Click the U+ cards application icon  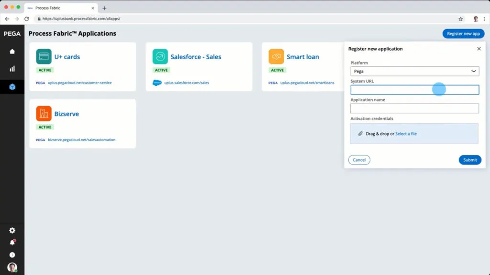coord(44,56)
